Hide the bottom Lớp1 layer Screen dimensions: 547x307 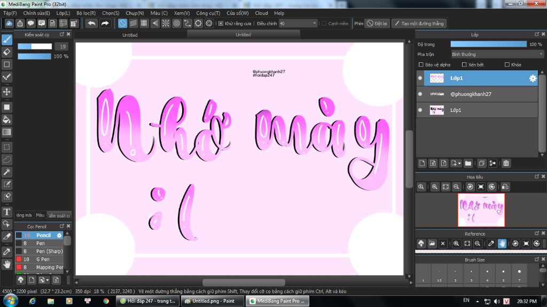[420, 110]
